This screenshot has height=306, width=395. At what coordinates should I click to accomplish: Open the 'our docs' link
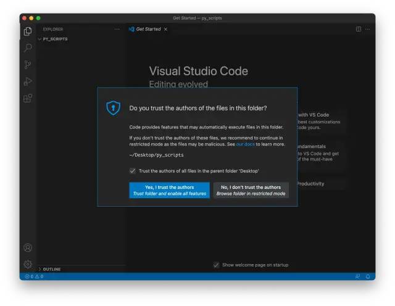[x=246, y=144]
